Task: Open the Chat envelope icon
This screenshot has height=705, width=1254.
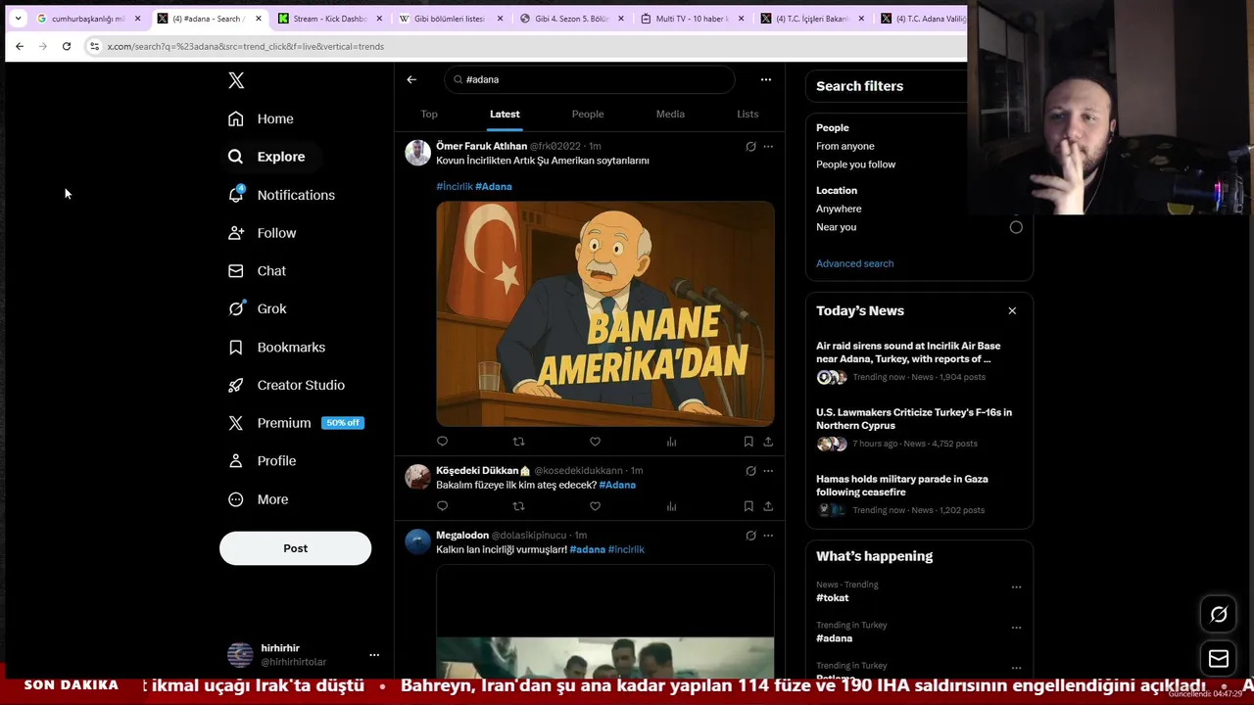Action: coord(236,271)
